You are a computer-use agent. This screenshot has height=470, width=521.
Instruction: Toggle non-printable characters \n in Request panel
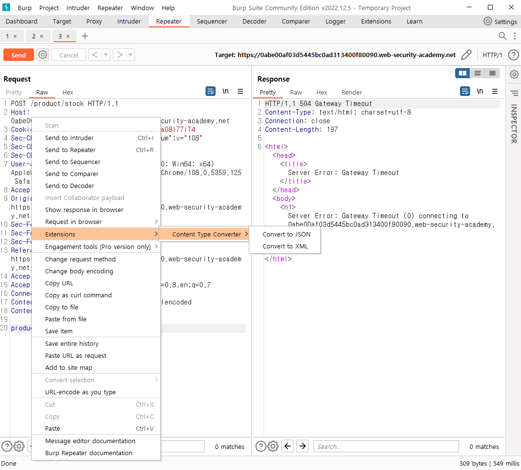tap(226, 91)
